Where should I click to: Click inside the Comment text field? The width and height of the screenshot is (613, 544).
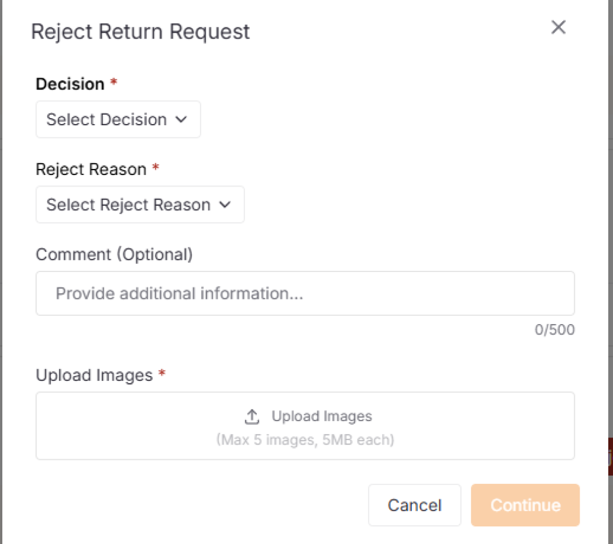pyautogui.click(x=305, y=293)
